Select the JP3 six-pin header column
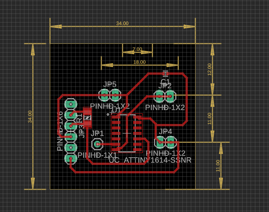This screenshot has height=212, width=269. point(71,131)
